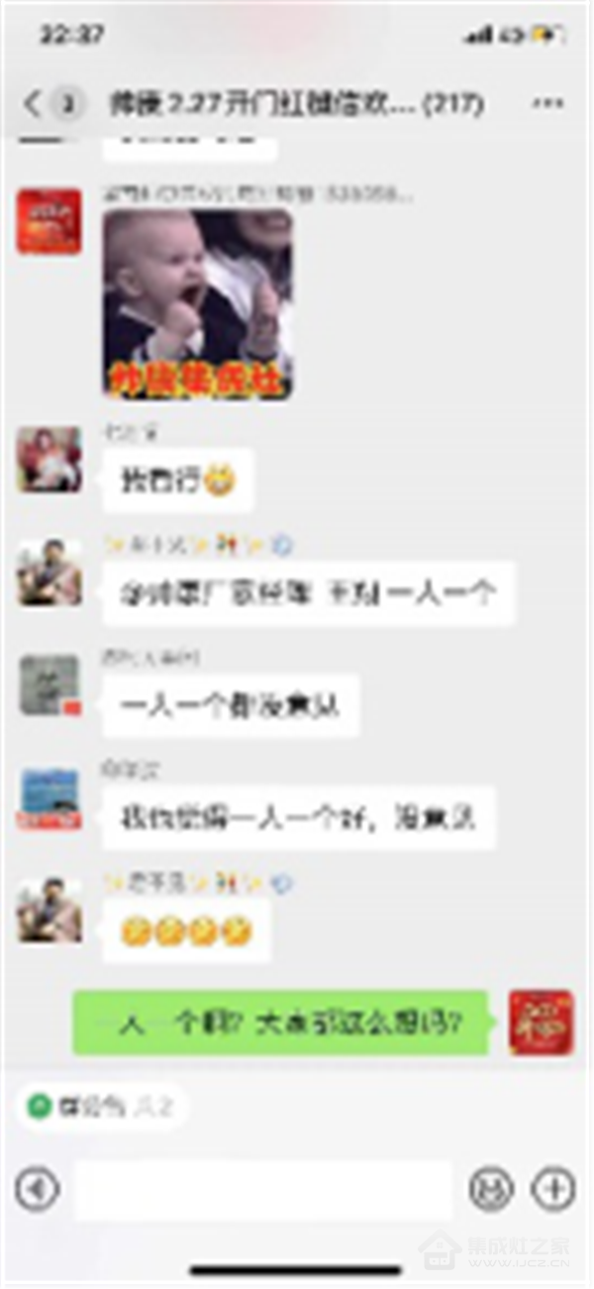Image resolution: width=594 pixels, height=1289 pixels.
Task: Tap the man's avatar beside the four-emoji message
Action: point(49,911)
